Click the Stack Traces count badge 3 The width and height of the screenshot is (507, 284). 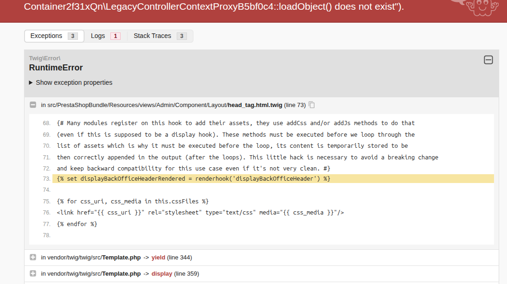(182, 36)
